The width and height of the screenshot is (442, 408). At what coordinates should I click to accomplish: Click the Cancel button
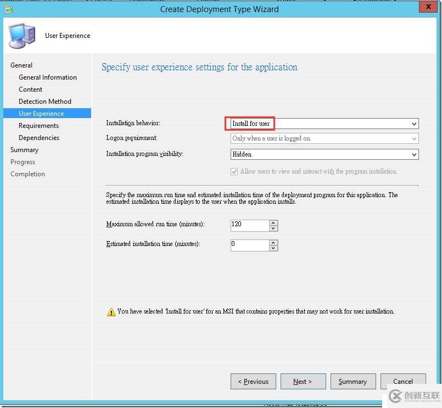(x=403, y=382)
